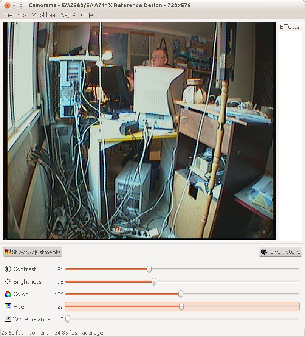Click the Contrast value 91
This screenshot has width=305, height=337.
[x=60, y=269]
